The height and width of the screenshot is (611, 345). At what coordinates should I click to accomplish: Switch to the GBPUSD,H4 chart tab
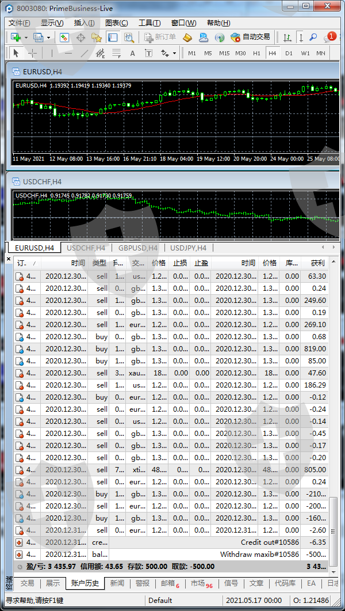137,248
